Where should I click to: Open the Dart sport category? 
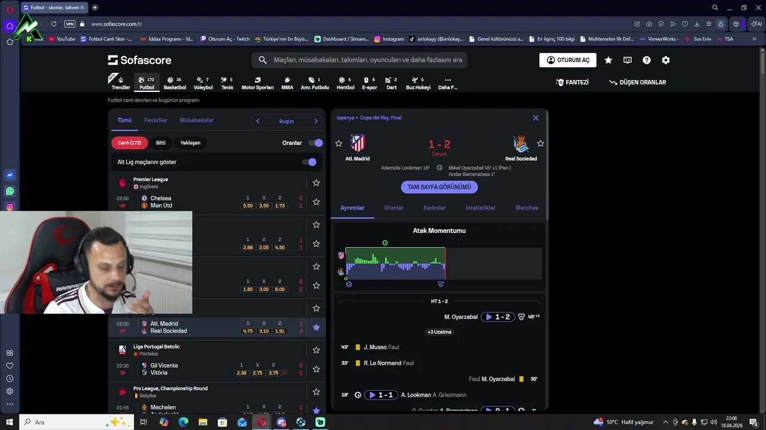point(391,83)
